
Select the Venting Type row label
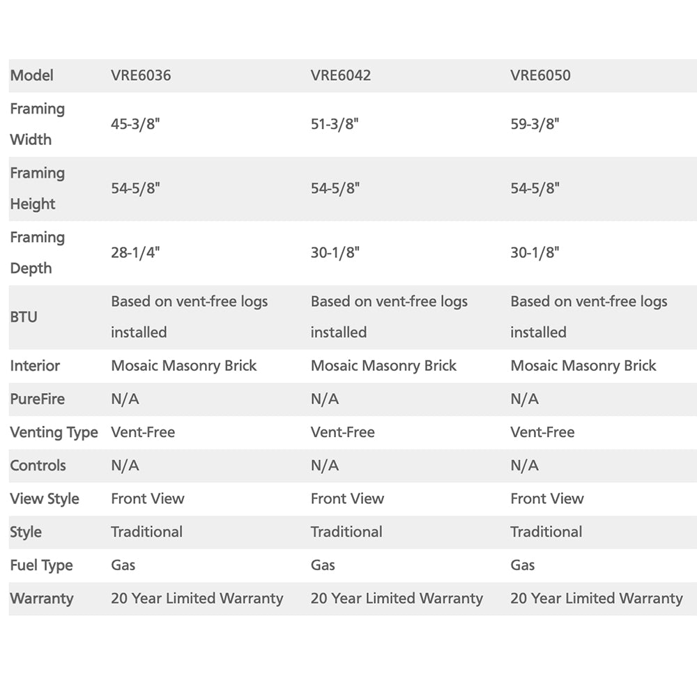click(x=54, y=432)
